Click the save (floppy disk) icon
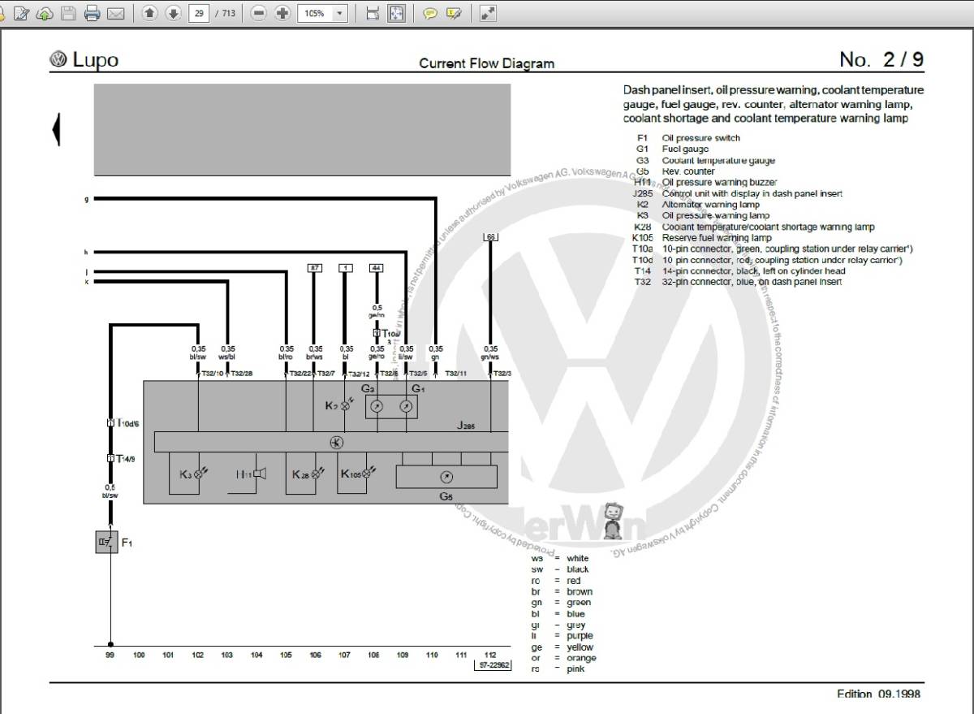The image size is (974, 714). (x=68, y=13)
